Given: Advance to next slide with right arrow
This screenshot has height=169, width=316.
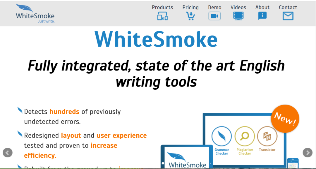Looking at the screenshot, I should click(308, 153).
